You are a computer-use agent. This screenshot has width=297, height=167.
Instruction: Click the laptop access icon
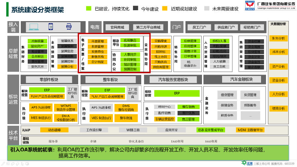pyautogui.click(x=34, y=27)
